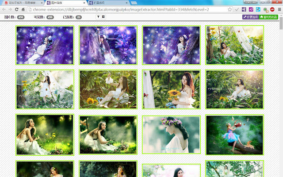Close the 花仙子系列 tab
283x177 pixels.
tap(42, 3)
